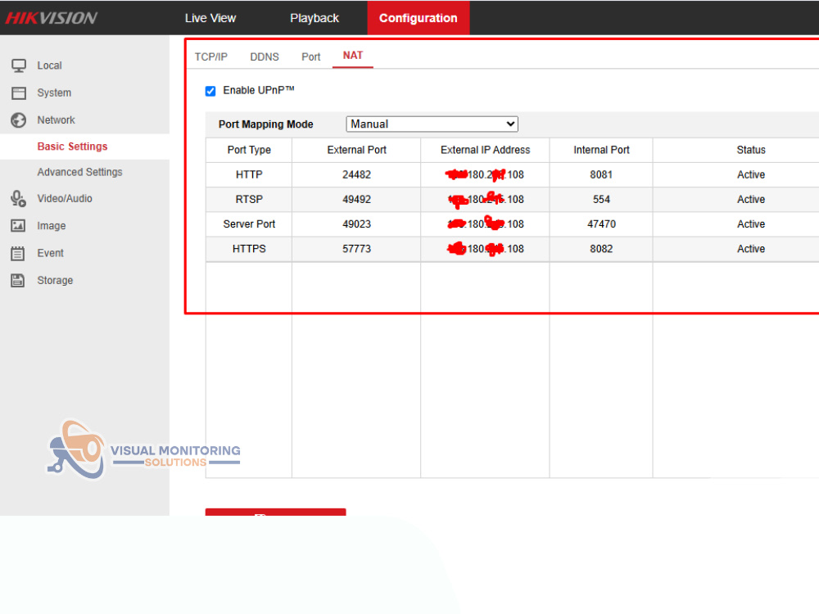The width and height of the screenshot is (819, 614).
Task: Select the HTTPS port type cell
Action: (249, 249)
